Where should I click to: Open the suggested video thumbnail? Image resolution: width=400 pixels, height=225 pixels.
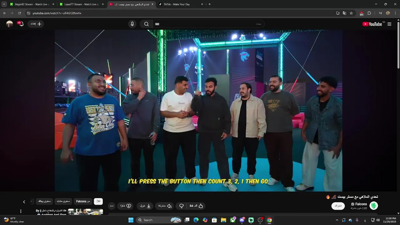(85, 212)
